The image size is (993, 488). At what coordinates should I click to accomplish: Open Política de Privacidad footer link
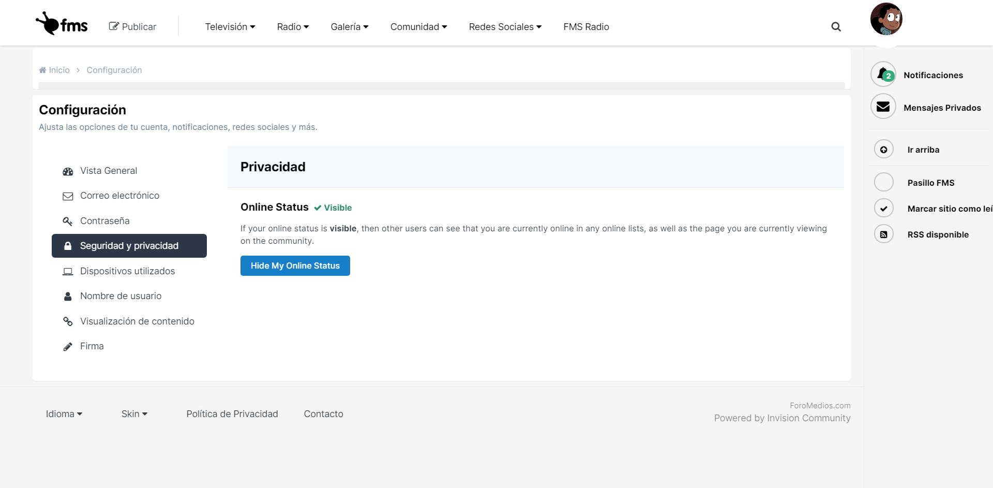(x=232, y=414)
